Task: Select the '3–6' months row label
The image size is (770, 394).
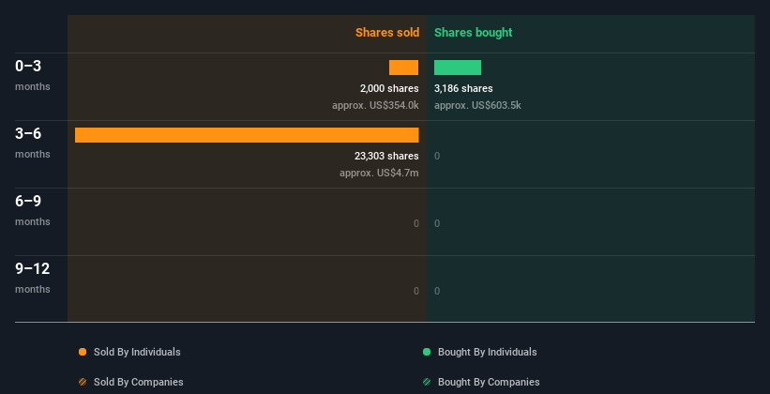Action: click(28, 133)
